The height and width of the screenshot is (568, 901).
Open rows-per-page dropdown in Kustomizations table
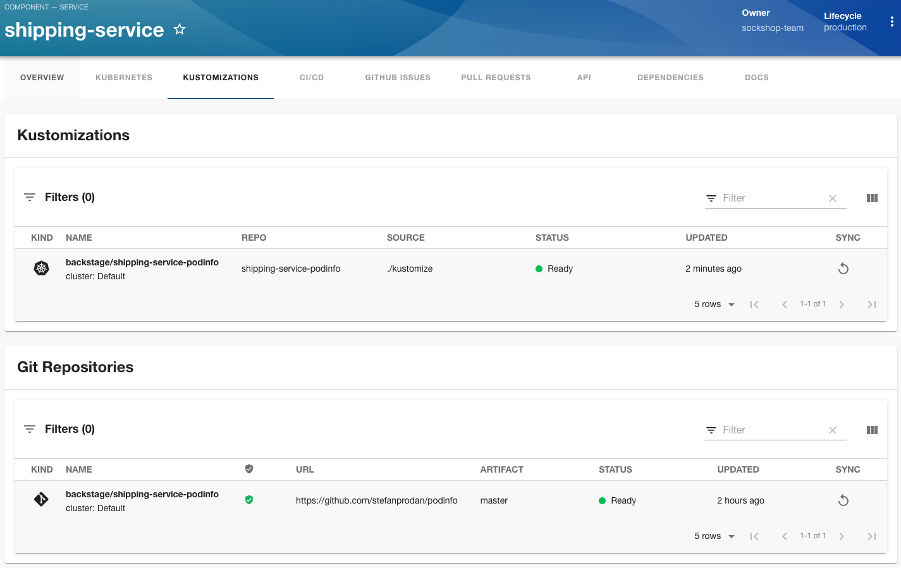714,305
